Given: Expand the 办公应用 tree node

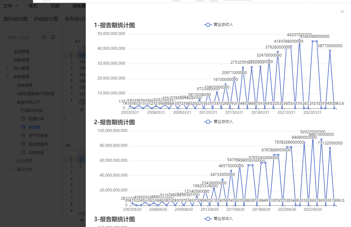Looking at the screenshot, I should 11,161.
